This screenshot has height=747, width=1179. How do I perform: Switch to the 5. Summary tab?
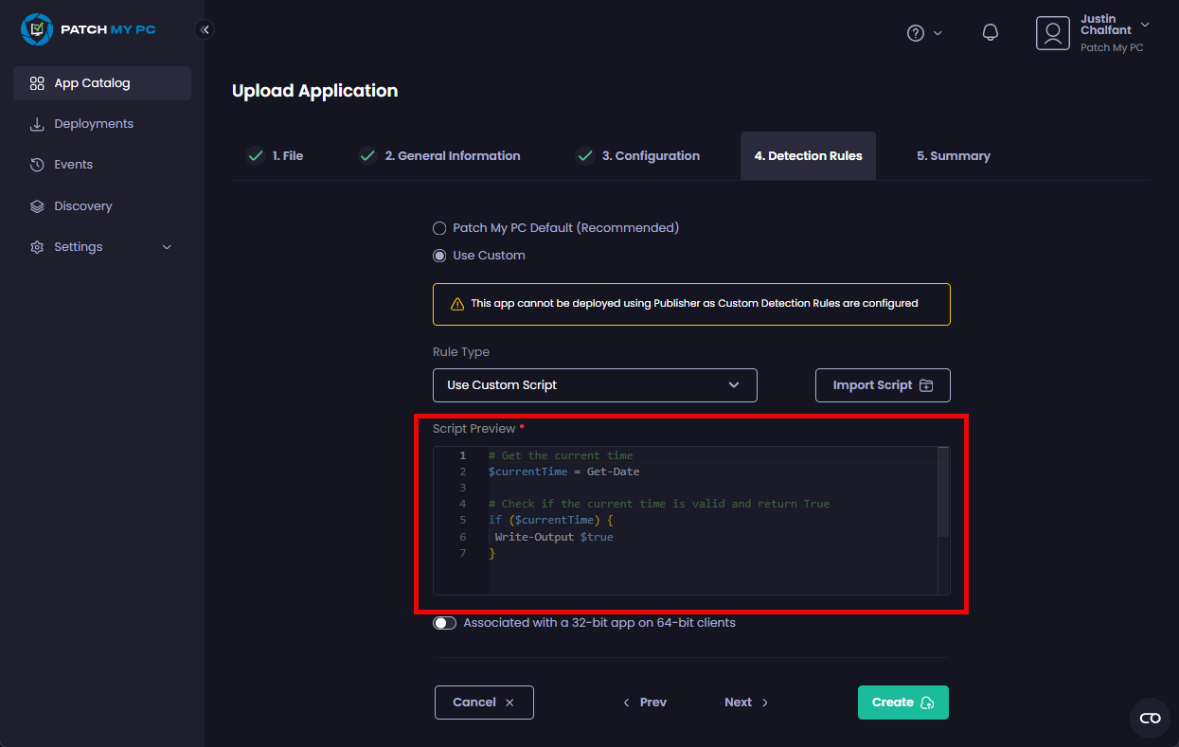click(x=953, y=156)
